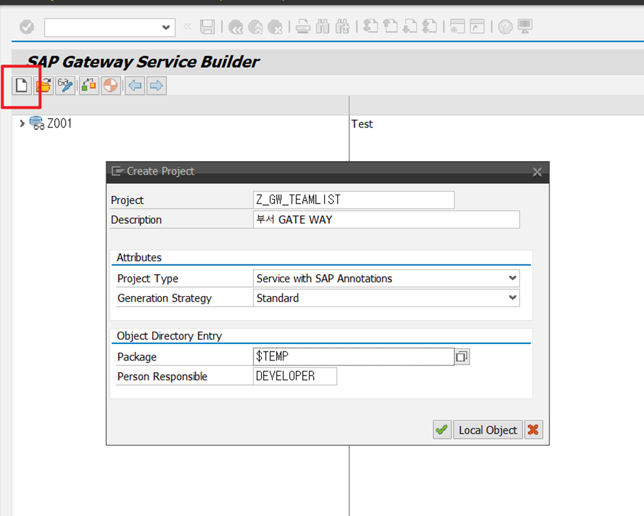Click the Create Project (blank page) icon

tap(21, 86)
